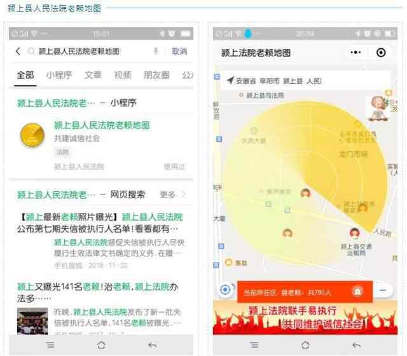The height and width of the screenshot is (356, 407).
Task: Tap the microphone voice search icon
Action: tap(156, 51)
